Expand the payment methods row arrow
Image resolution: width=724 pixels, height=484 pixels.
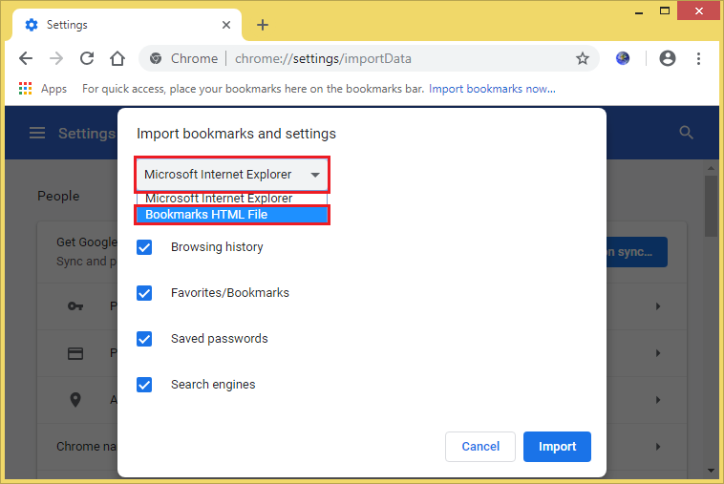coord(658,353)
